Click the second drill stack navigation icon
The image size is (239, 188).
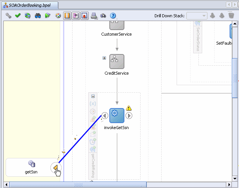[222, 15]
